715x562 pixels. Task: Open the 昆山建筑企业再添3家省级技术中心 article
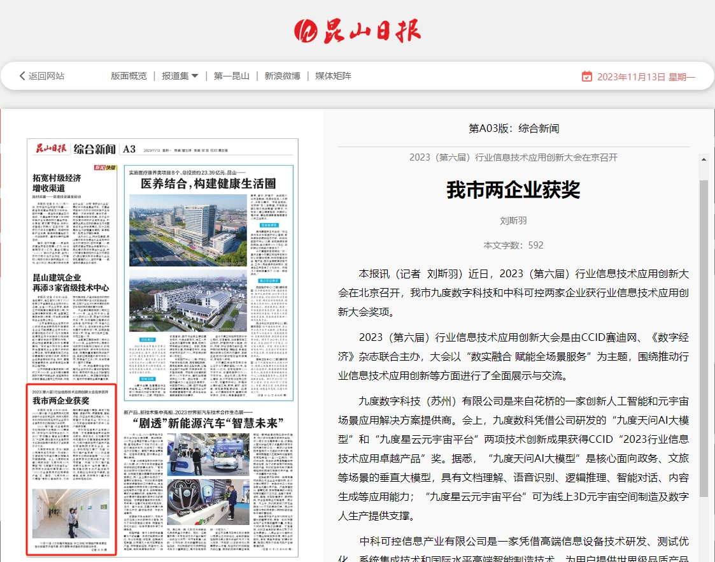pos(71,283)
